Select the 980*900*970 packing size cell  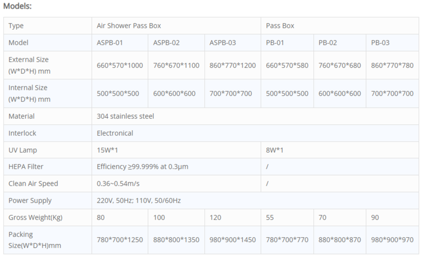click(x=392, y=240)
